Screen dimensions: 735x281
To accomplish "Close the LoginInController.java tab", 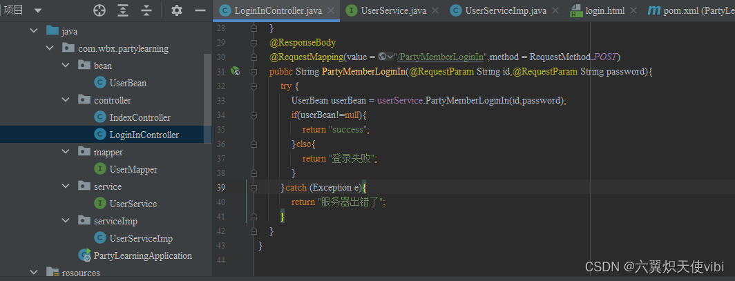I will (x=331, y=11).
